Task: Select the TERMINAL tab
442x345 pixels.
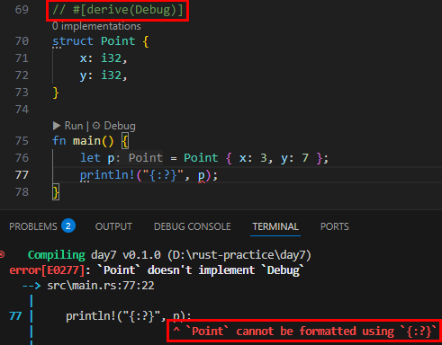Action: click(x=275, y=226)
